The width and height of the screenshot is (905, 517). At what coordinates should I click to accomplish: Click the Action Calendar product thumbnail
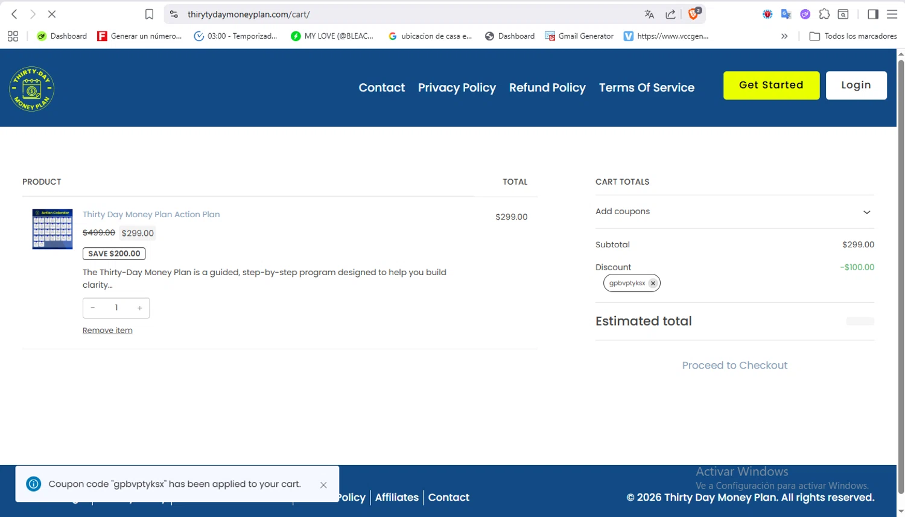tap(52, 229)
